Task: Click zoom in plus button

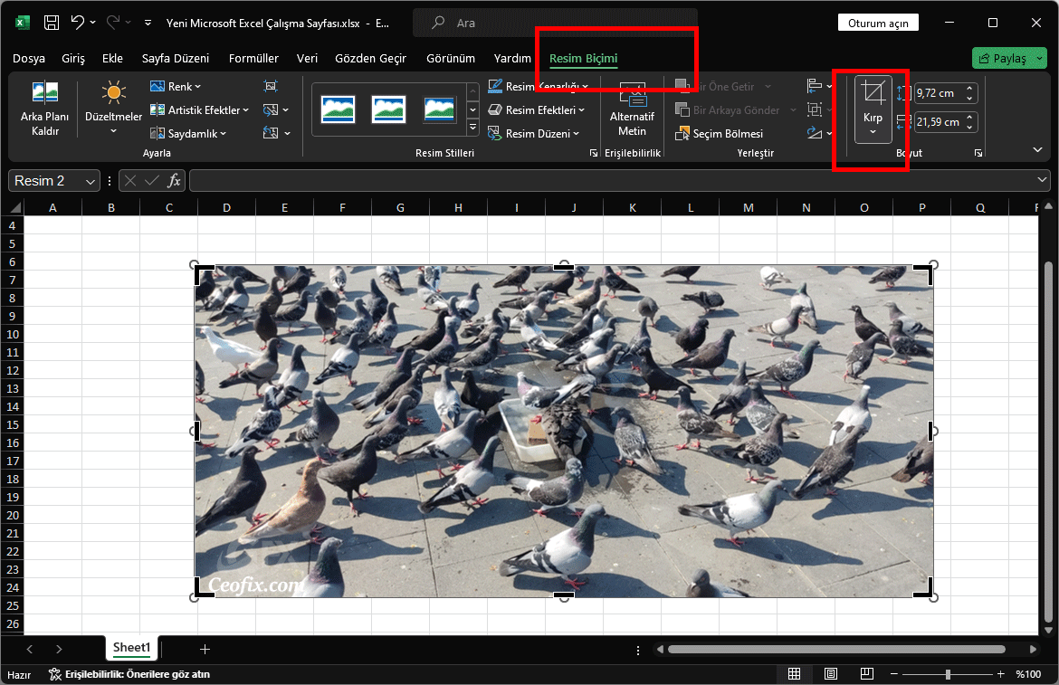Action: (1001, 674)
